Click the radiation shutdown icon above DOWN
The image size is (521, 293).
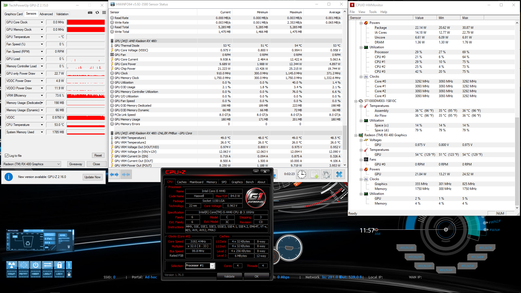tap(12, 265)
